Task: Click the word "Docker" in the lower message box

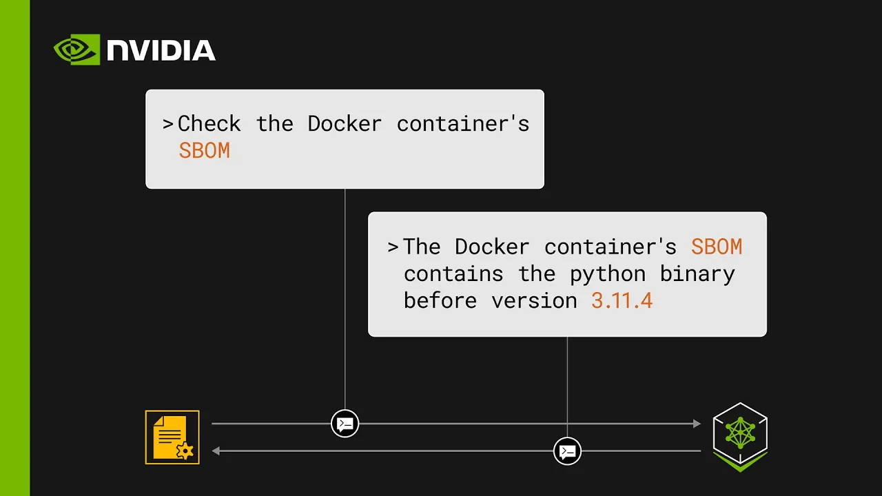Action: [x=492, y=247]
